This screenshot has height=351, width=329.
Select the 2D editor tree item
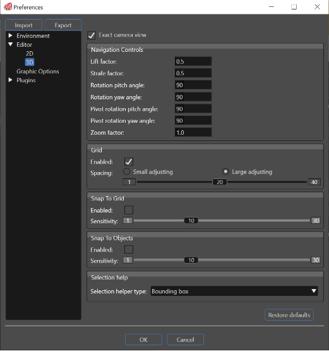click(30, 54)
